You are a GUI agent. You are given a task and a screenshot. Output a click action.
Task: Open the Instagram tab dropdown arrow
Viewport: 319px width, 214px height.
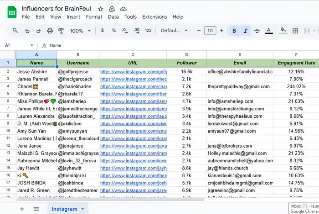pyautogui.click(x=82, y=209)
